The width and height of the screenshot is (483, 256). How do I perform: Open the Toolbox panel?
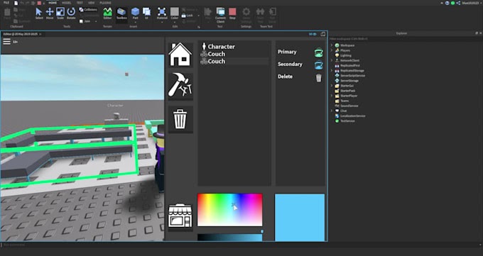[121, 14]
